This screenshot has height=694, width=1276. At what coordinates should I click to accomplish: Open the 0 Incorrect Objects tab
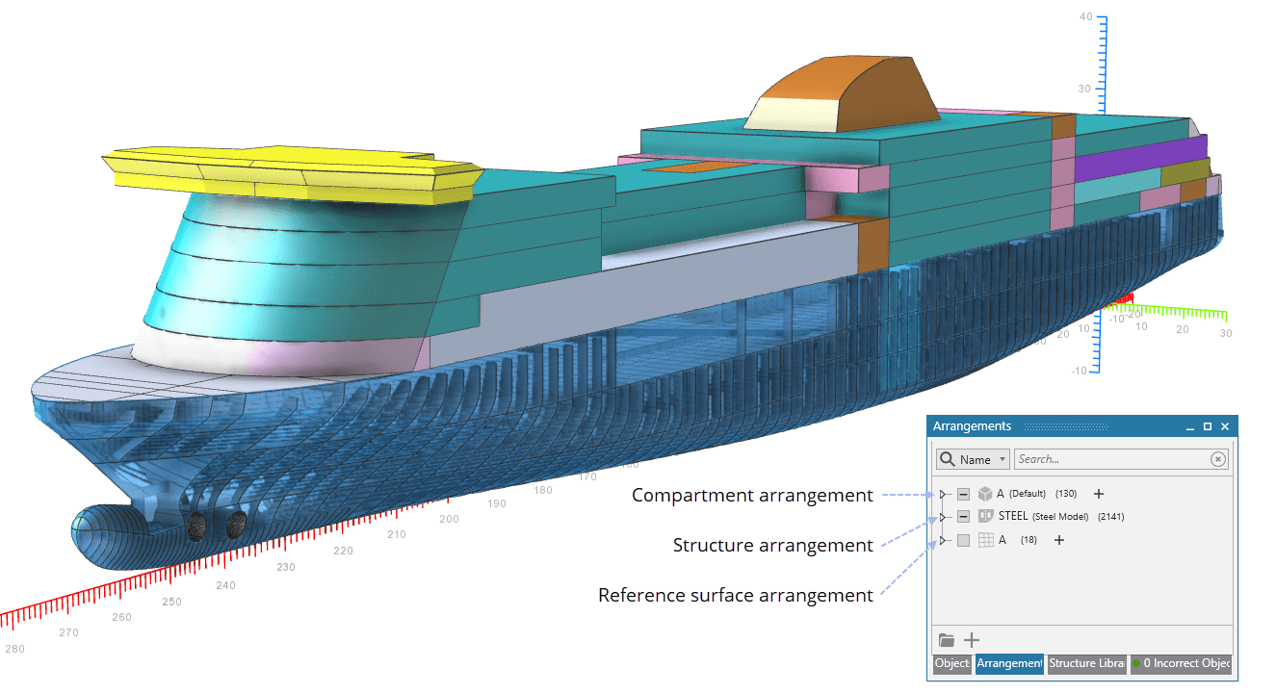[x=1181, y=663]
